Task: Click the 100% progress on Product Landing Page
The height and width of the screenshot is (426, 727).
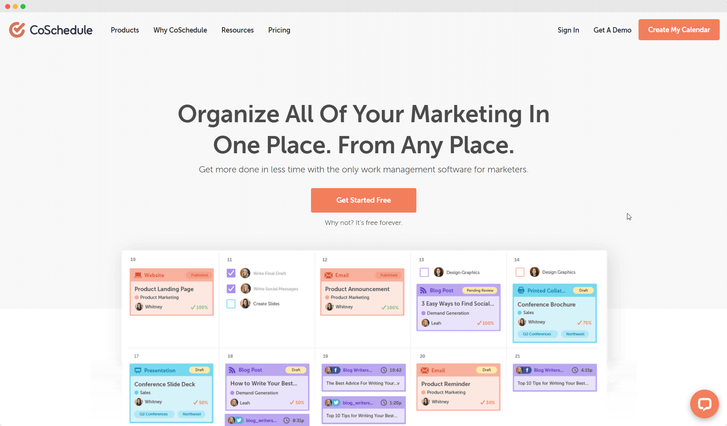Action: [x=199, y=307]
